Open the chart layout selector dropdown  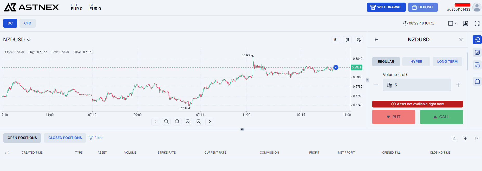click(452, 23)
